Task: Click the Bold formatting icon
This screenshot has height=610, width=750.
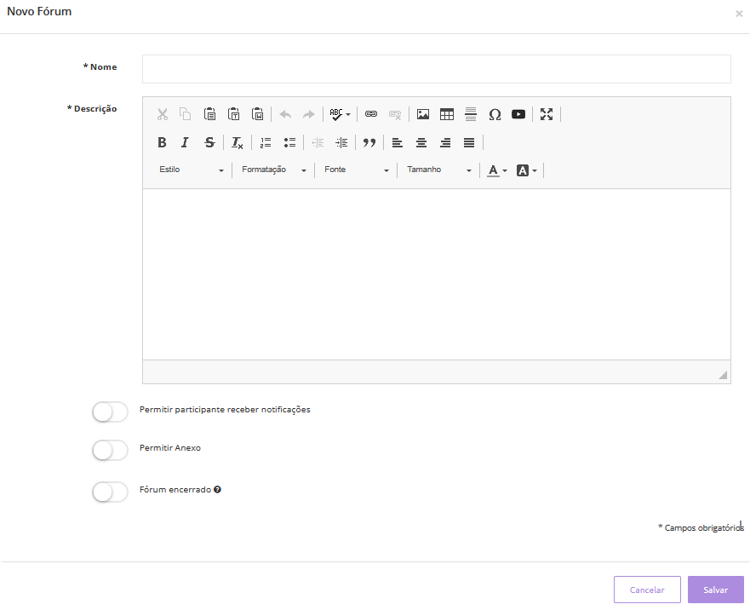Action: pos(162,142)
